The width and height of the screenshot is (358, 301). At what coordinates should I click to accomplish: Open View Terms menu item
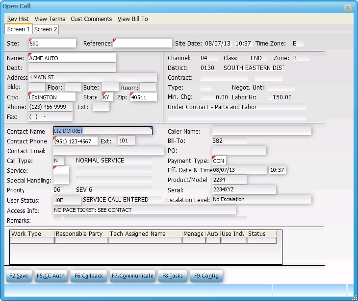pyautogui.click(x=50, y=19)
